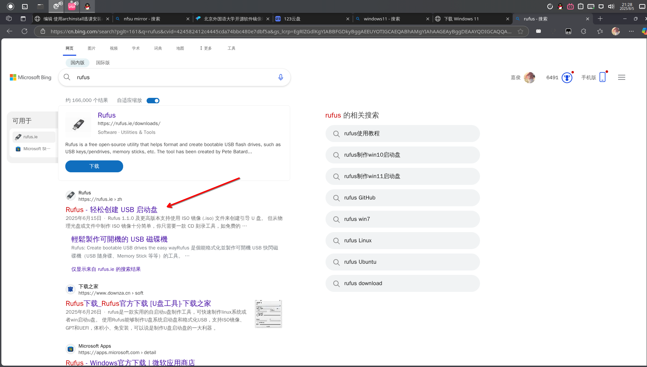This screenshot has width=647, height=367.
Task: Click the Bing search magnifier icon
Action: click(67, 77)
